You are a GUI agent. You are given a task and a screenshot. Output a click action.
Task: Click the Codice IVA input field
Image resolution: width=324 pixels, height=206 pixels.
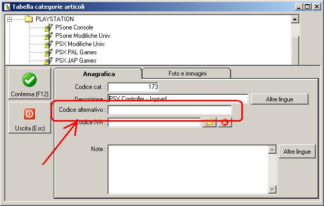154,122
